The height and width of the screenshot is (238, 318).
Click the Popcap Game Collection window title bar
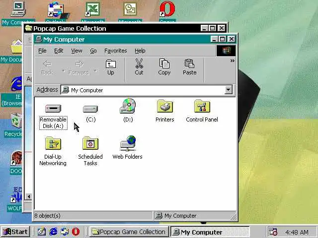(x=126, y=28)
